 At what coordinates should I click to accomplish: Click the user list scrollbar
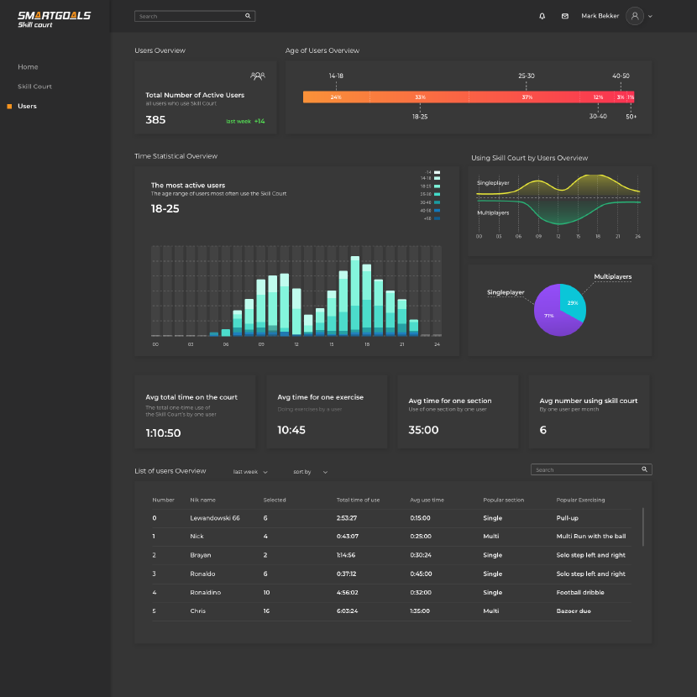[642, 527]
